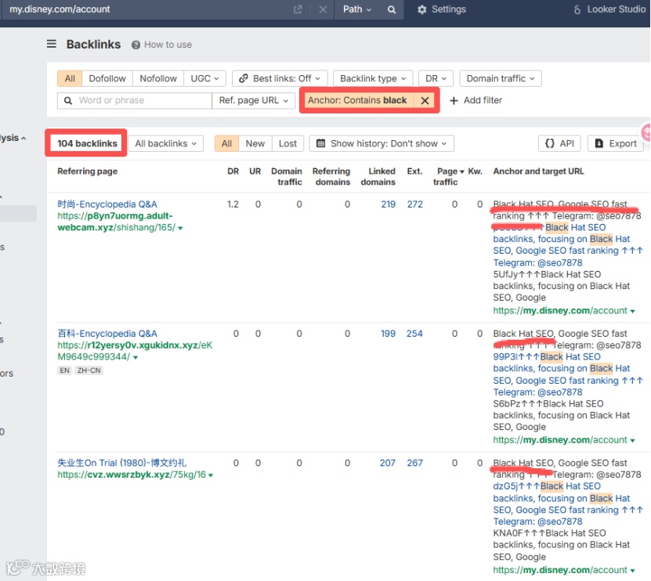The height and width of the screenshot is (581, 651).
Task: Click the dzG5j Black Hat SEO anchor link
Action: [x=567, y=504]
